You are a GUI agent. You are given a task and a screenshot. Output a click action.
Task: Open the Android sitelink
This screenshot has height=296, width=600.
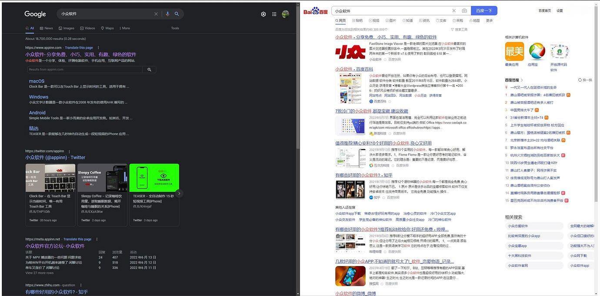point(37,112)
